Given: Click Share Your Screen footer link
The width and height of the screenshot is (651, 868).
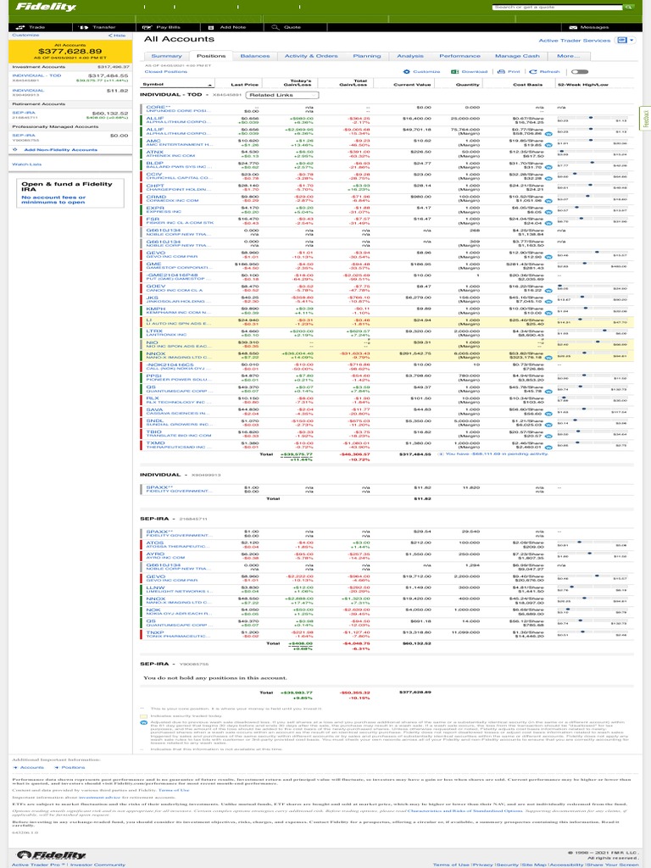Looking at the screenshot, I should coord(612,864).
